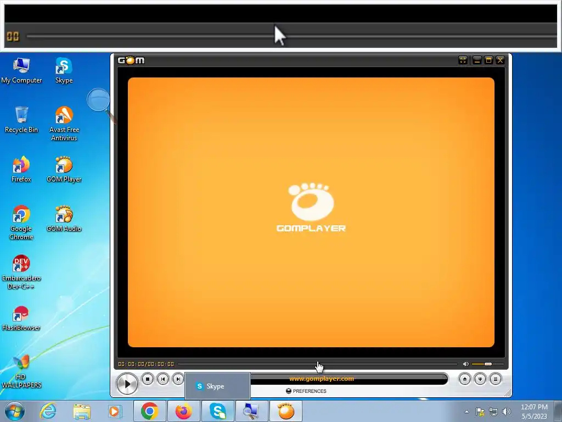The height and width of the screenshot is (422, 562).
Task: Open the GOM playlist button
Action: point(496,379)
